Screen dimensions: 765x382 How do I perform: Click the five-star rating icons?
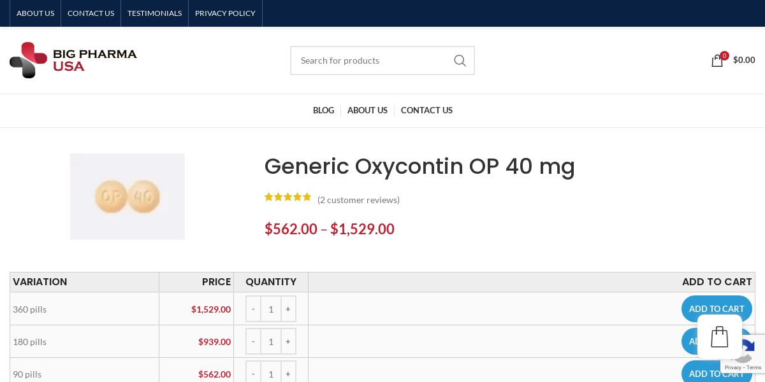click(288, 197)
